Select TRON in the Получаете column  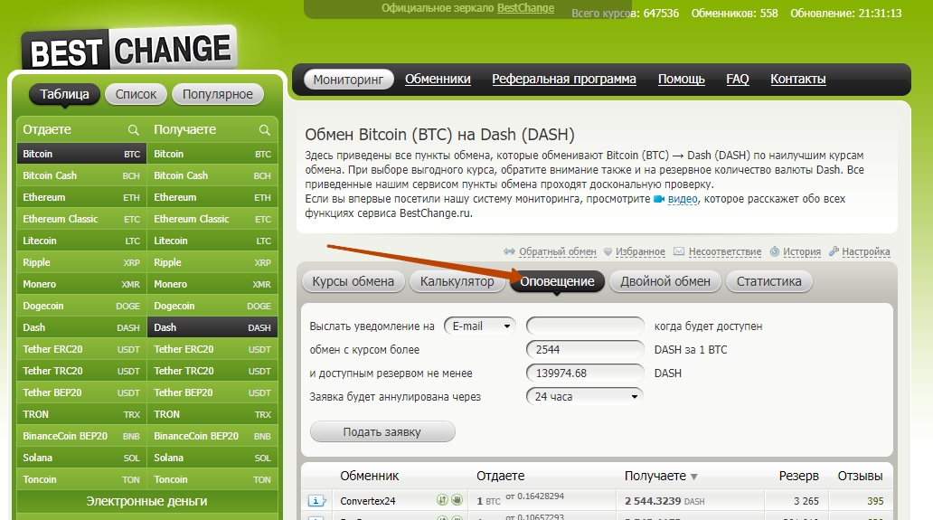(x=212, y=415)
